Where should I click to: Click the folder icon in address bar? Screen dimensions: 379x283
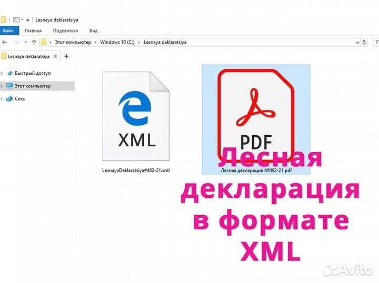(44, 42)
